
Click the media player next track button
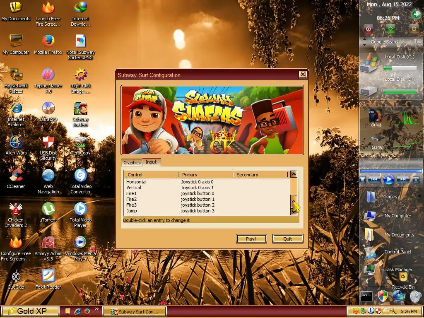coord(403,179)
